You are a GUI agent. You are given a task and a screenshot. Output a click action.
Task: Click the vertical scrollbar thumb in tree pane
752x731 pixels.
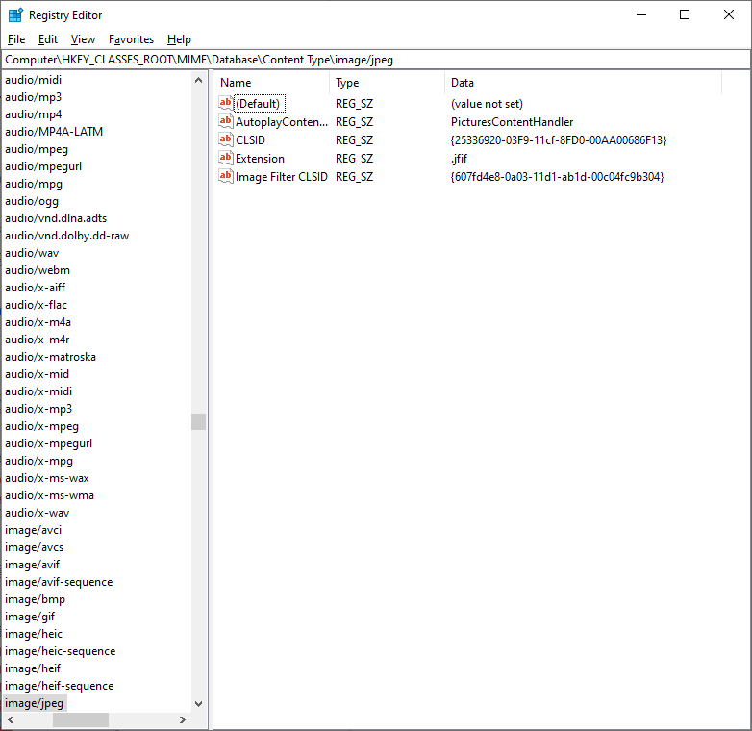click(x=198, y=421)
